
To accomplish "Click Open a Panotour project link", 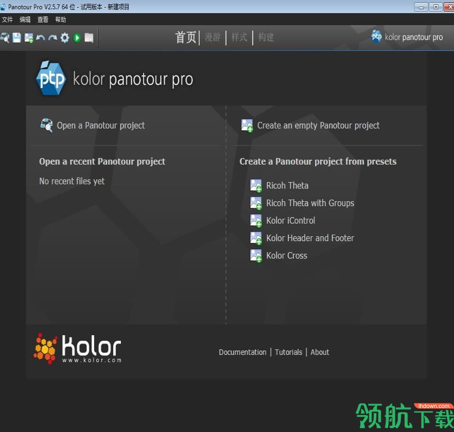I will pyautogui.click(x=101, y=125).
